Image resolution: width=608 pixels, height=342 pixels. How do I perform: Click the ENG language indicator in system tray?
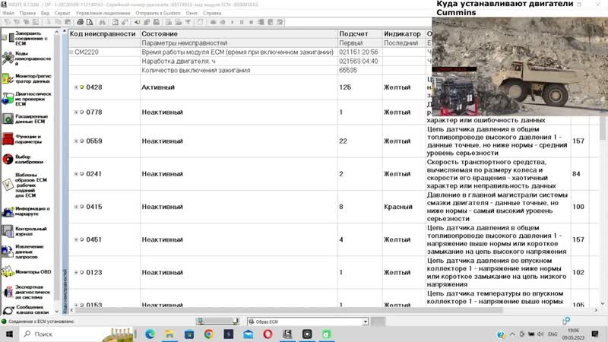[x=553, y=334]
